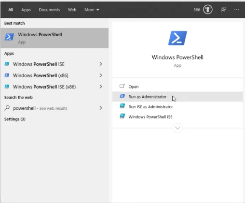
Task: Click the Run ISE as Administrator icon
Action: (122, 106)
